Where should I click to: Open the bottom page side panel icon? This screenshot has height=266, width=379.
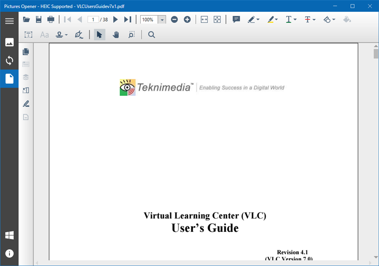[26, 117]
